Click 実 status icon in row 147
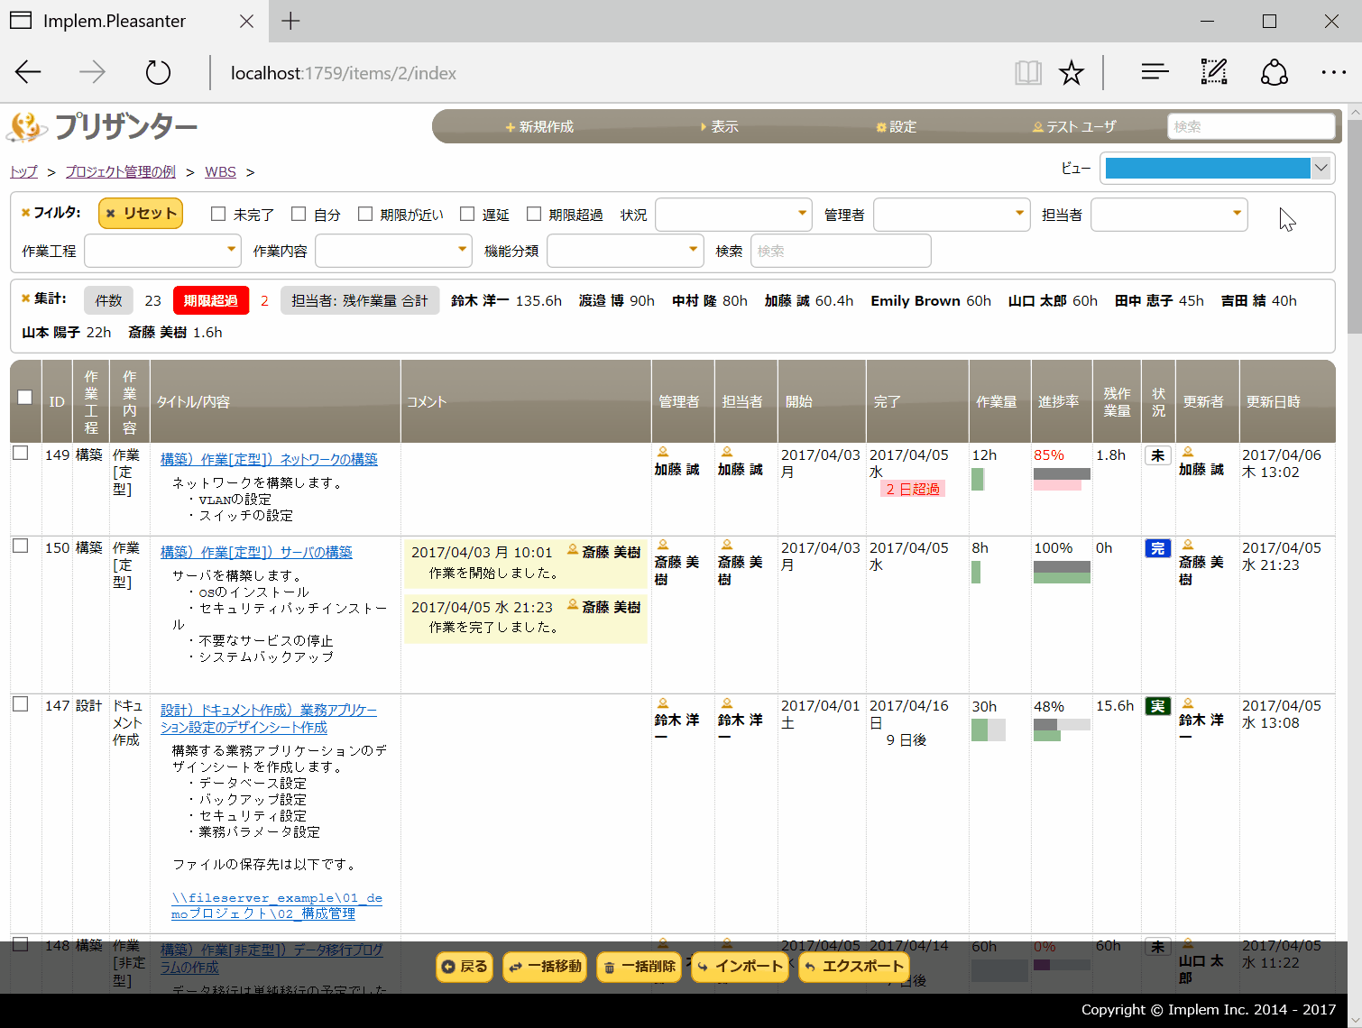This screenshot has height=1028, width=1362. click(x=1158, y=706)
